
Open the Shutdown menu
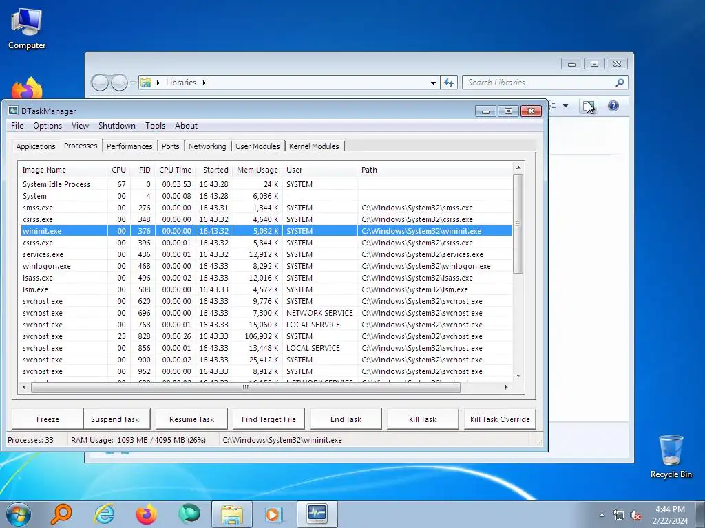[x=117, y=126]
